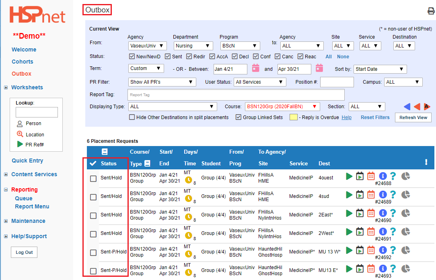Show info icon for request #24691
The image size is (436, 280).
(383, 232)
